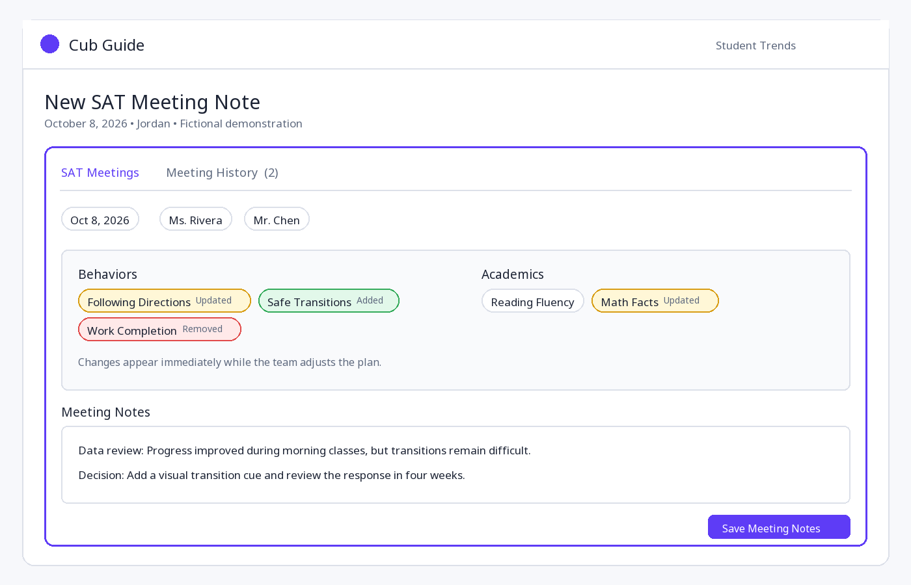Click the Reading Fluency academics chip

click(x=533, y=301)
